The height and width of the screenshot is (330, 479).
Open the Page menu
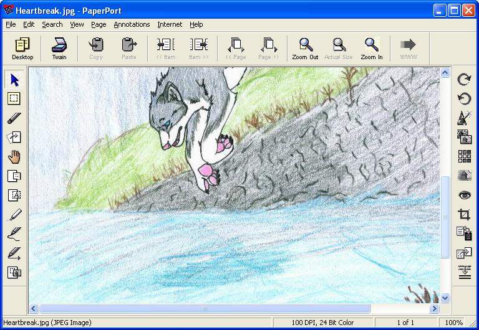(x=99, y=24)
